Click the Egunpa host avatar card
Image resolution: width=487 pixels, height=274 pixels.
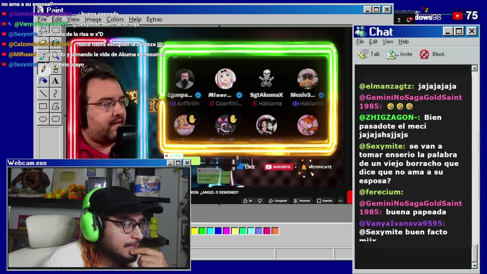(184, 79)
